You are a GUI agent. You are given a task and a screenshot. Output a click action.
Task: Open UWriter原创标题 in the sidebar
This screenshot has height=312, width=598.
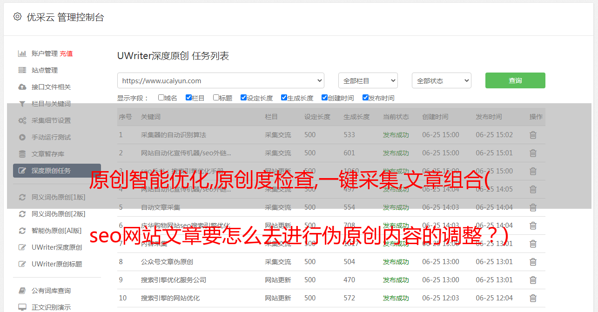pyautogui.click(x=57, y=264)
